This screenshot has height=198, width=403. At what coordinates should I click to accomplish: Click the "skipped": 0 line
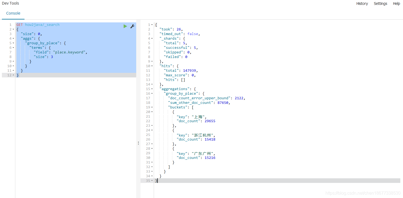click(178, 52)
